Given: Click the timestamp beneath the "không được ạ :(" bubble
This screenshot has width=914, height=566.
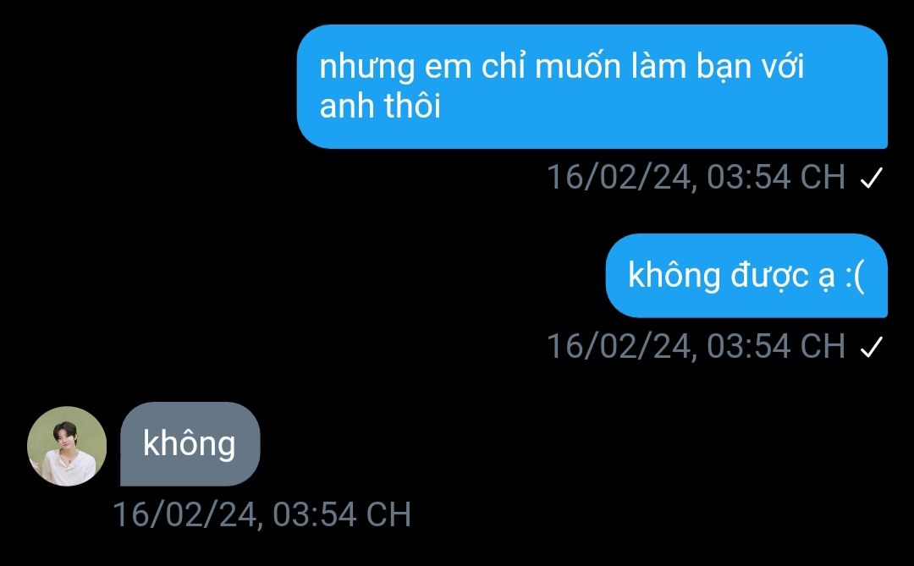Looking at the screenshot, I should tap(696, 346).
